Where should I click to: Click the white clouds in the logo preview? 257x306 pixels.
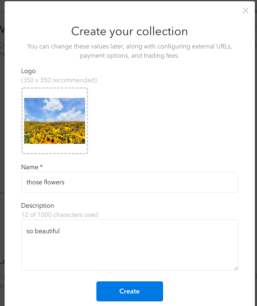tap(53, 105)
